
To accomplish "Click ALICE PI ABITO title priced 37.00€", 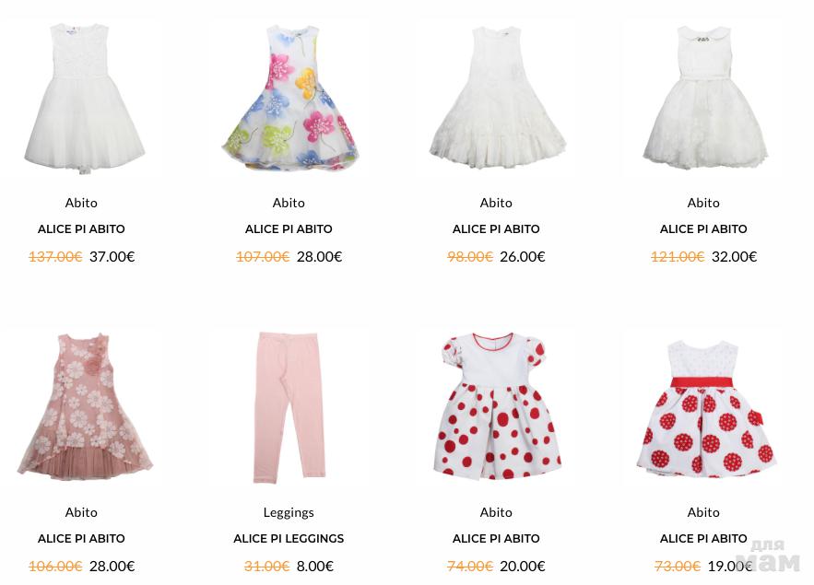I will (x=81, y=228).
